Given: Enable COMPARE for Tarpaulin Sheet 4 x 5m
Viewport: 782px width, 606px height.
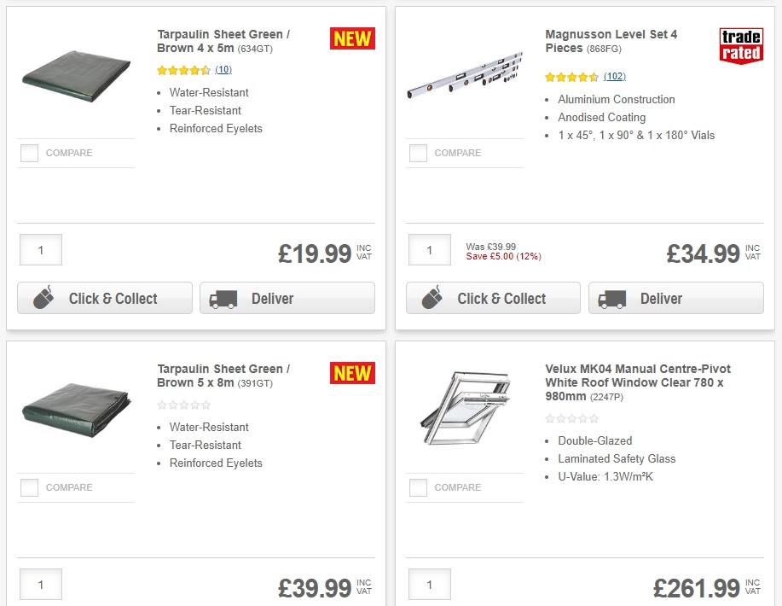Looking at the screenshot, I should click(x=29, y=153).
